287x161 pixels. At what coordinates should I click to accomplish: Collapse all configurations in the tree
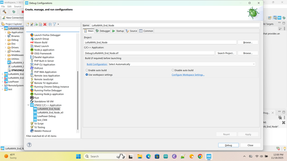50,24
